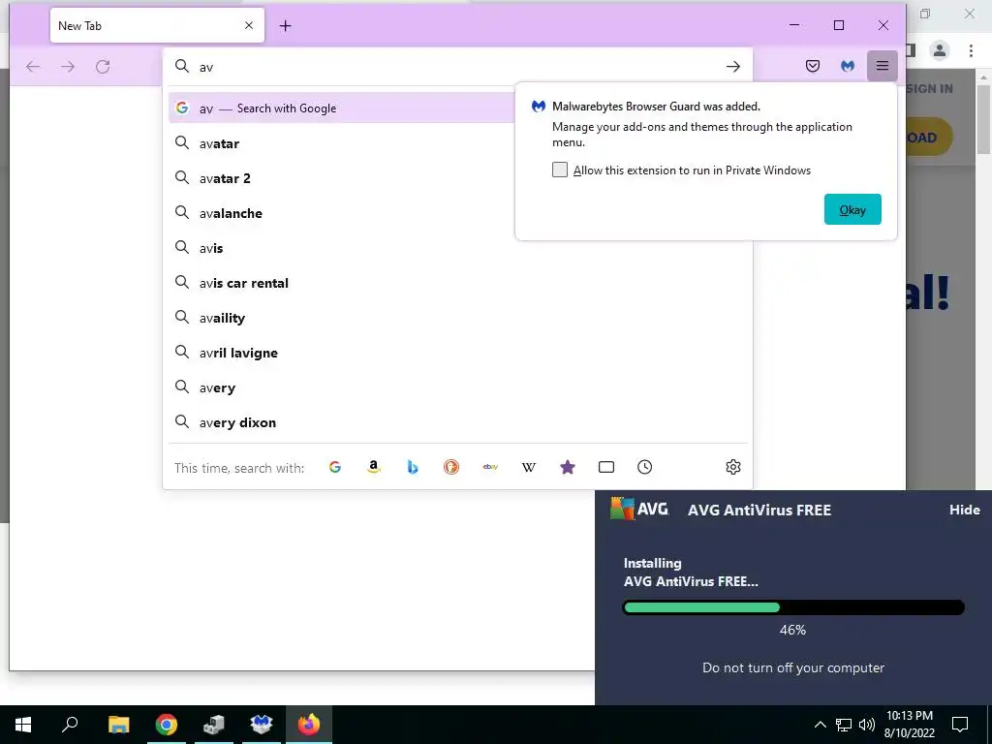
Task: Click the Firefox back arrow
Action: click(33, 67)
